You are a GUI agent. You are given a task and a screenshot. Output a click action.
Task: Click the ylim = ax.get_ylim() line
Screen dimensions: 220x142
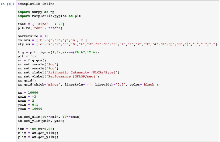(38, 137)
